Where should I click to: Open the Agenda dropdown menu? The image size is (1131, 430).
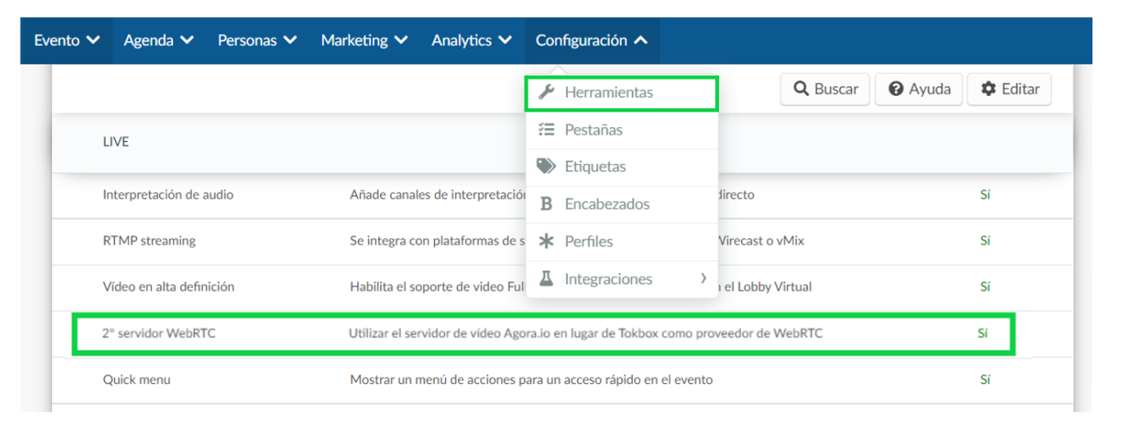point(159,40)
